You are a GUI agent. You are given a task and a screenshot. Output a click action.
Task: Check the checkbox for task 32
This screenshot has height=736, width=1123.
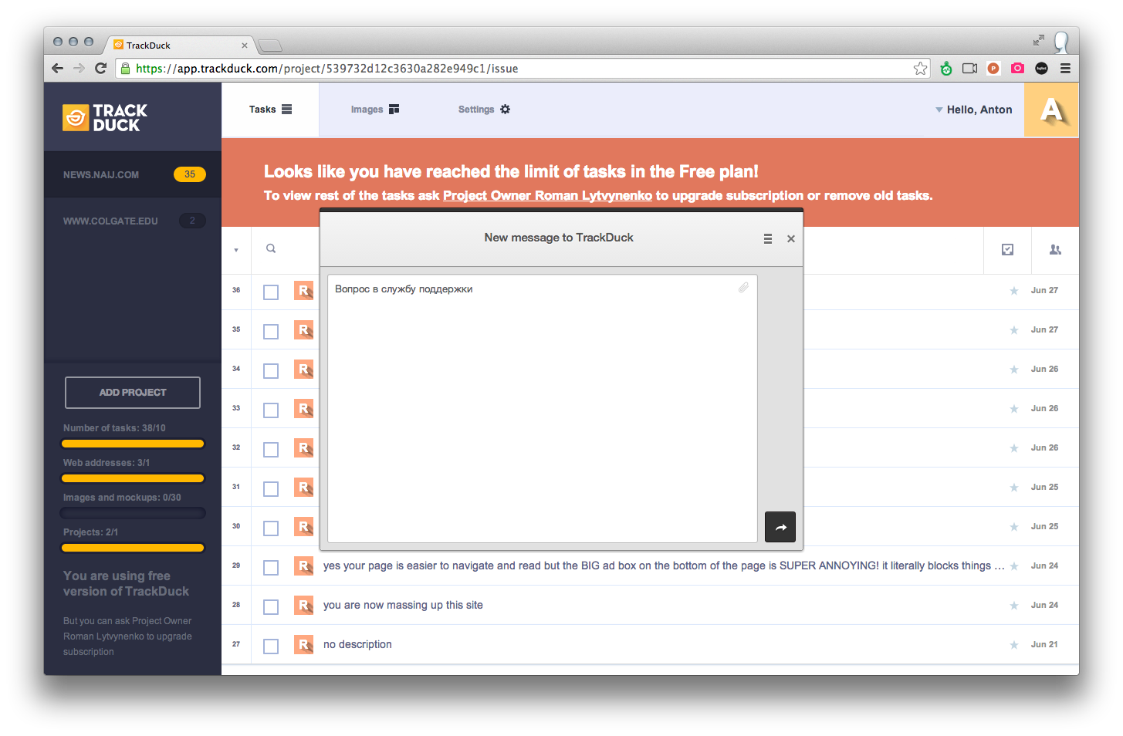click(x=271, y=450)
